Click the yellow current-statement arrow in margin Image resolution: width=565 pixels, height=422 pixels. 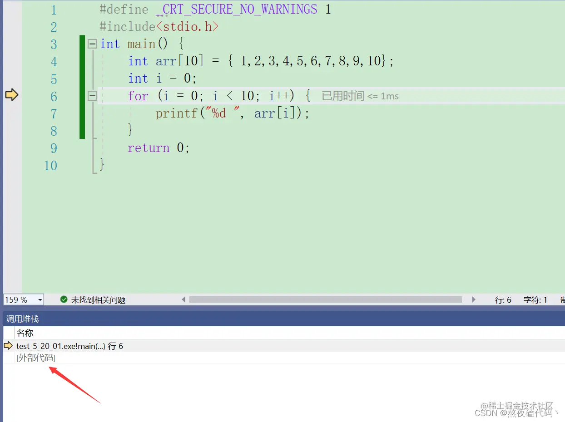click(x=11, y=95)
